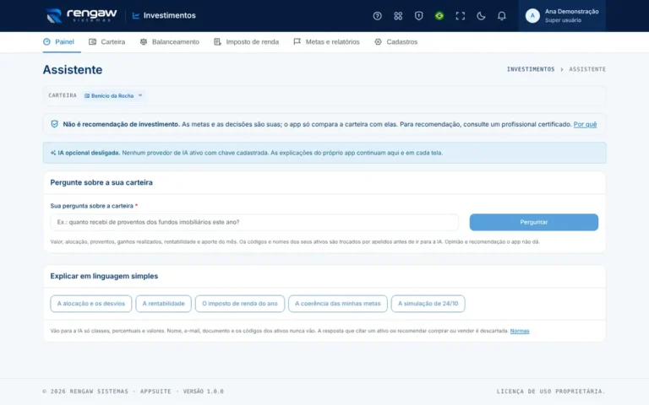
Task: Click the Perguntar button
Action: click(x=533, y=223)
